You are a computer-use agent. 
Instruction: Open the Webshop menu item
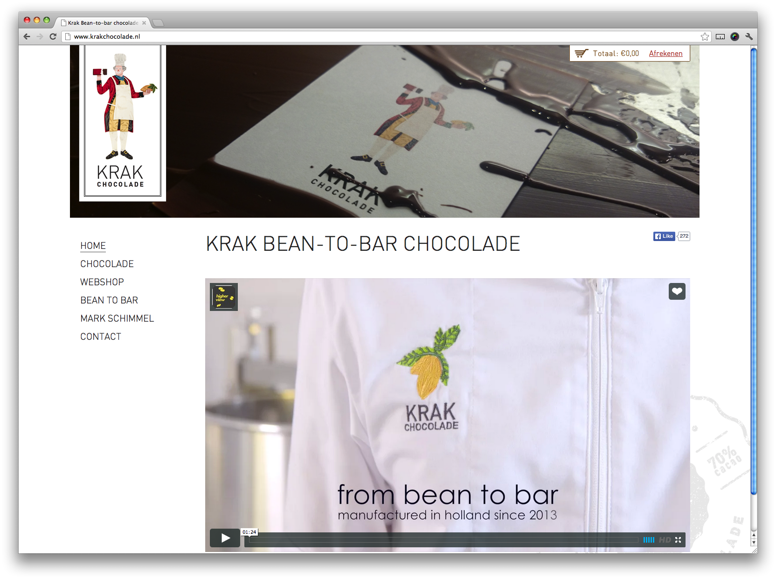(x=102, y=282)
